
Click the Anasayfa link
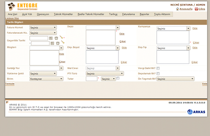click(186, 9)
